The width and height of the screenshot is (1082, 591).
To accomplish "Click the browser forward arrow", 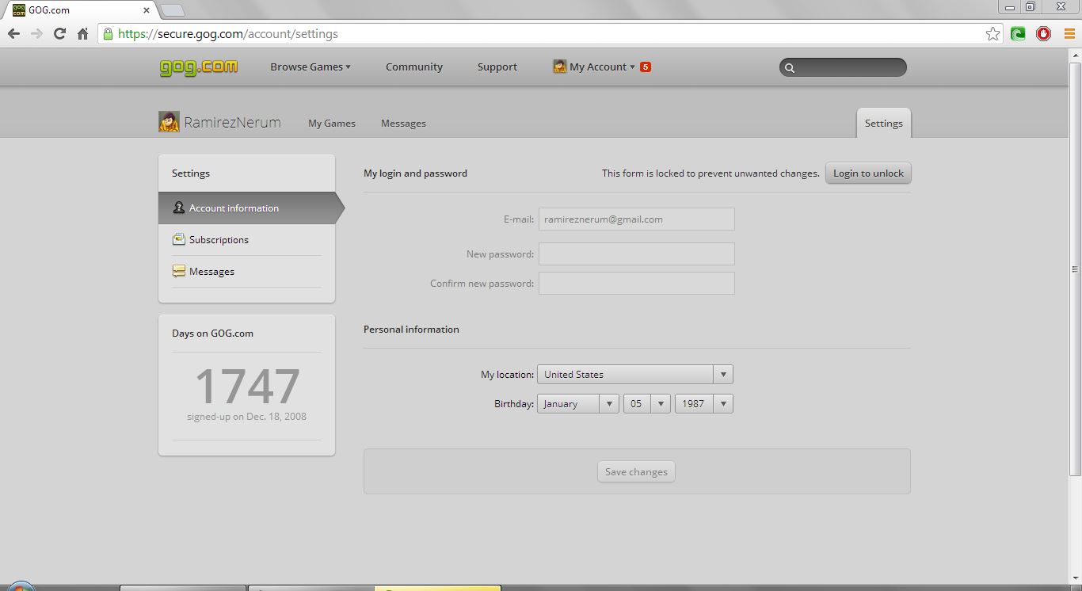I will pos(36,34).
